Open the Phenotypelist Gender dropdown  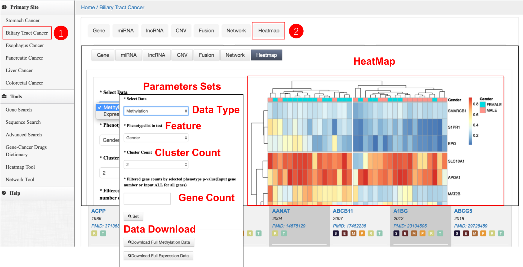point(156,138)
